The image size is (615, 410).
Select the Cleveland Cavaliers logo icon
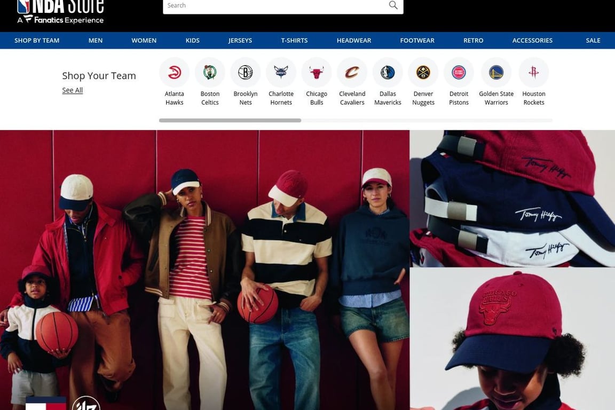(x=352, y=73)
